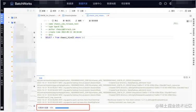The width and height of the screenshot is (196, 112).
Task: Open 函数管理 in the left sidebar
Action: [x=2, y=62]
